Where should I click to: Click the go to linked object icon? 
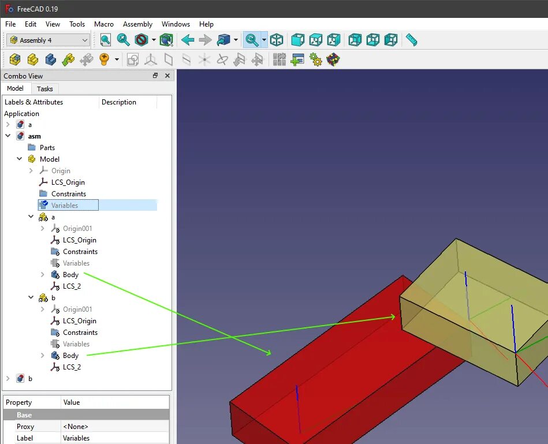[x=223, y=40]
